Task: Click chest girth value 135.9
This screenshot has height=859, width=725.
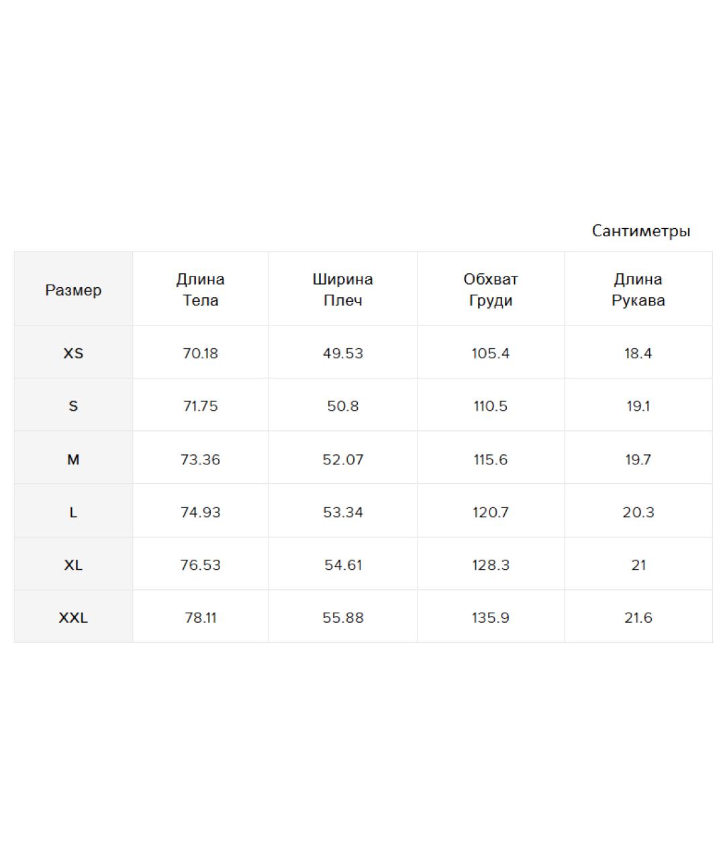Action: pyautogui.click(x=491, y=617)
